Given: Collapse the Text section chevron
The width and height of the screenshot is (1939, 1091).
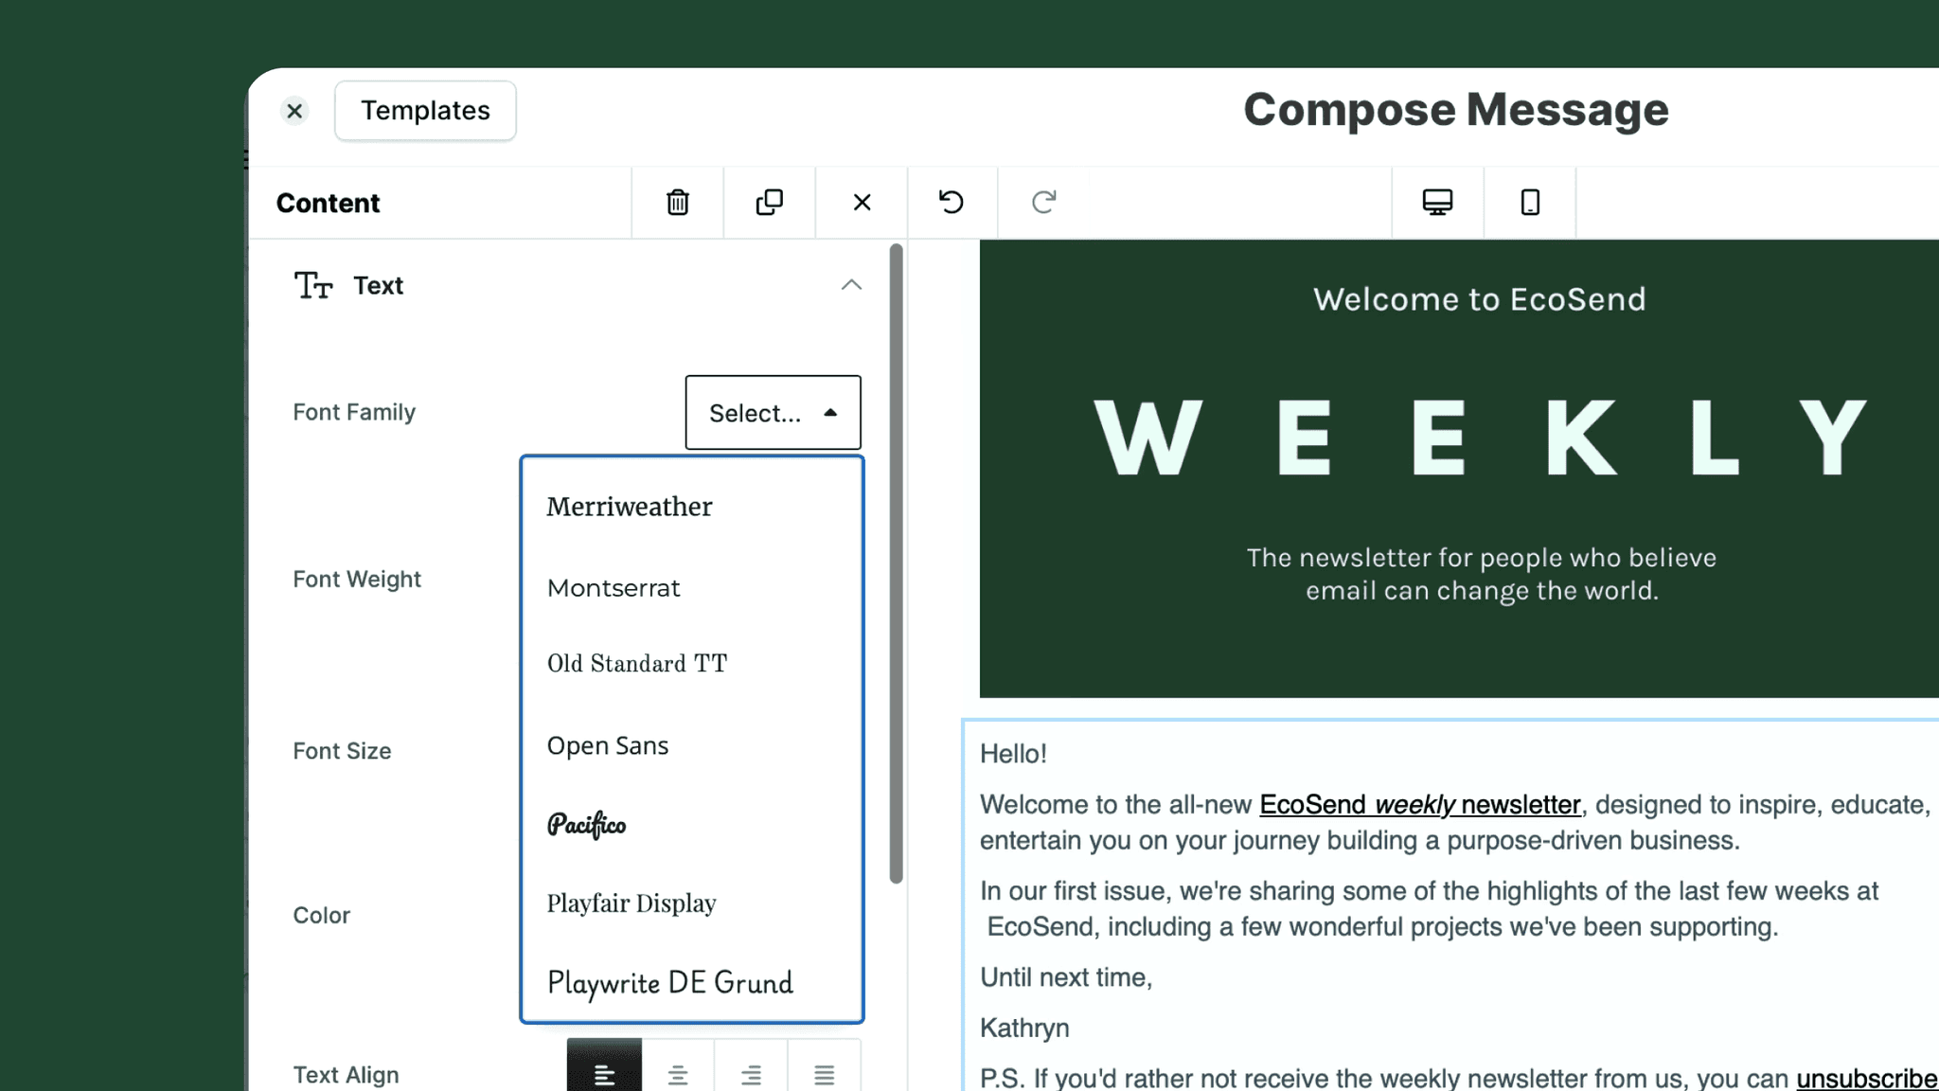Looking at the screenshot, I should (x=851, y=285).
